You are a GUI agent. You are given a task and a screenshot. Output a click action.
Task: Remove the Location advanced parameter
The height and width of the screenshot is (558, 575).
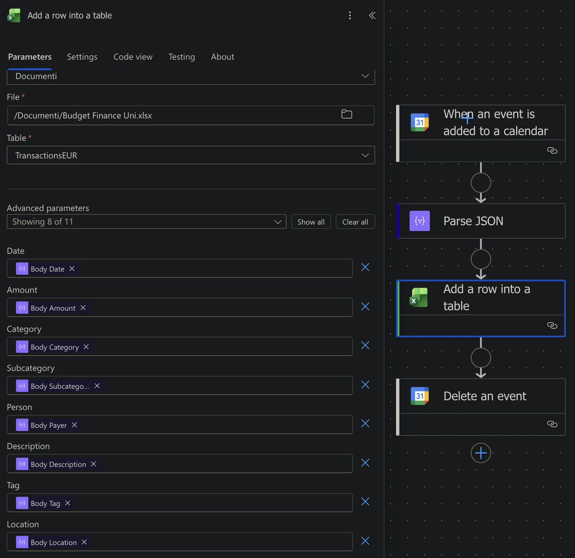pos(365,541)
